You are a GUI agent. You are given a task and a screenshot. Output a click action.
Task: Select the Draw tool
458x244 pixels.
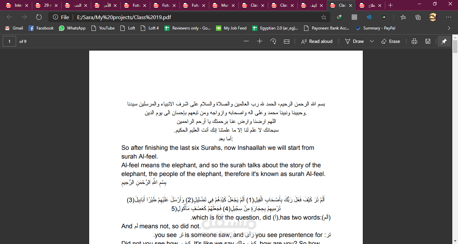354,41
